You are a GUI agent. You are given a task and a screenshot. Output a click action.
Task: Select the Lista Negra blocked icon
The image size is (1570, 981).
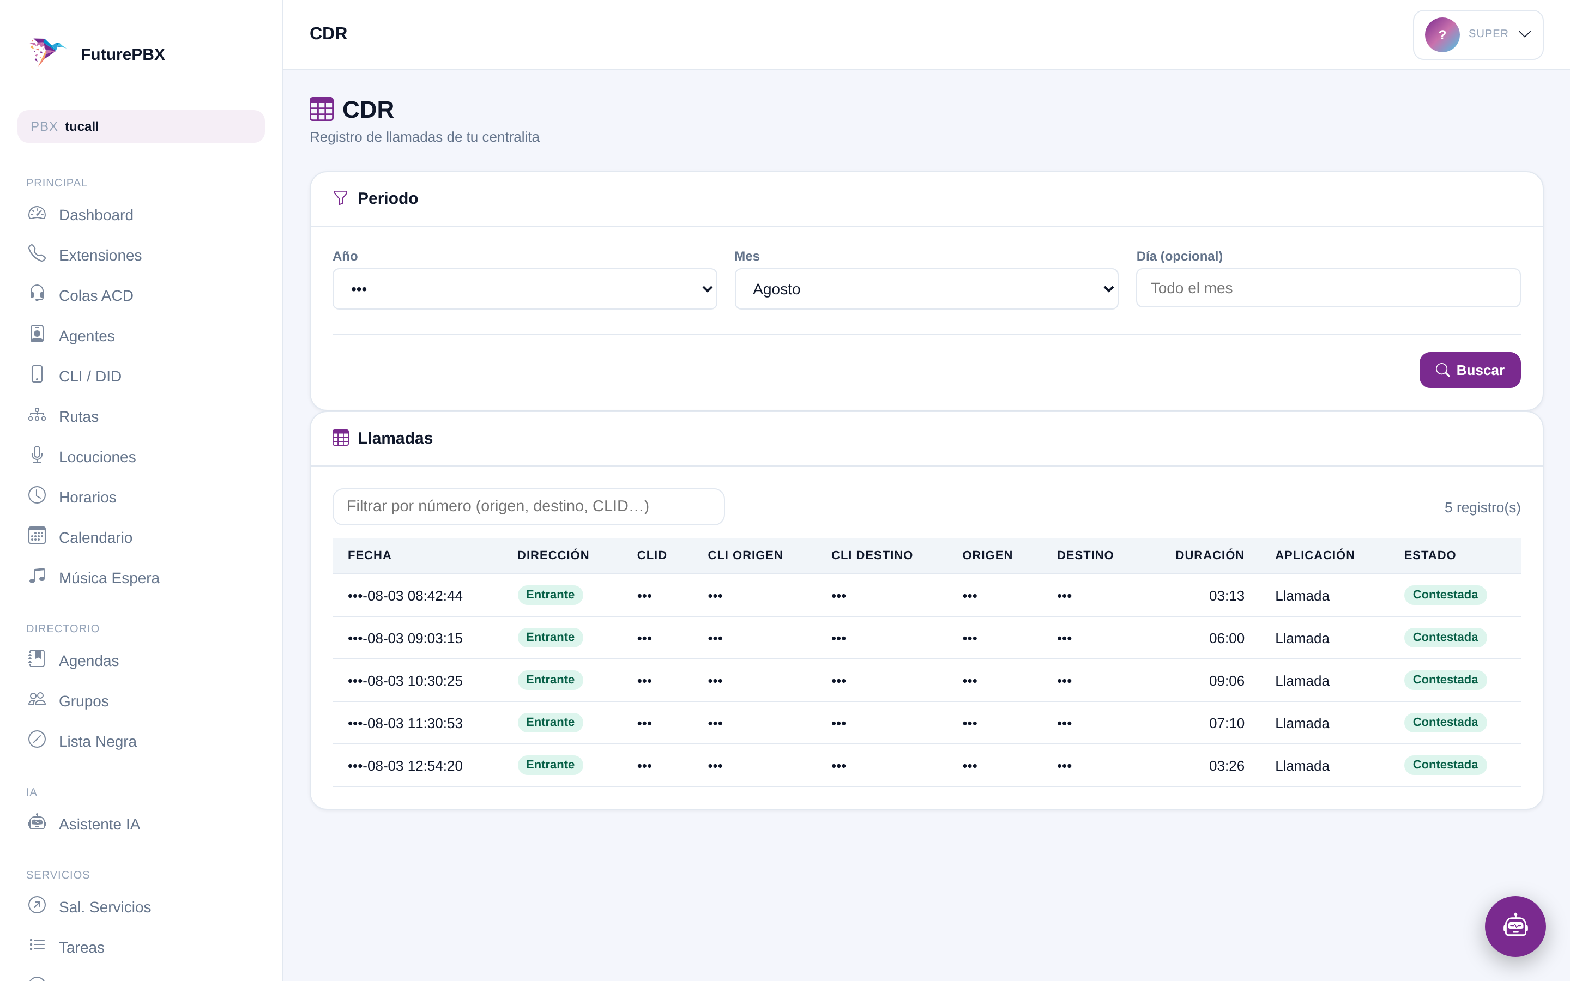click(37, 740)
